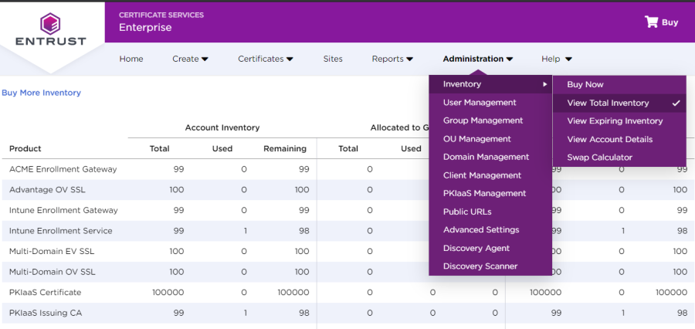Select the checked View Total Inventory item
Viewport: 695px width, 329px height.
click(x=608, y=103)
